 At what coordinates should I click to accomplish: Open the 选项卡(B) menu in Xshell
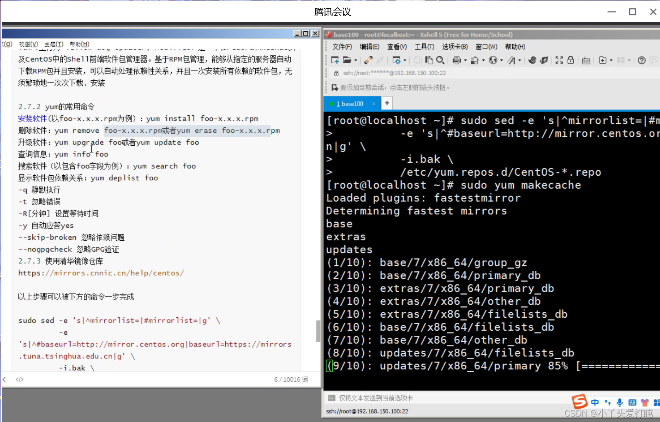click(x=455, y=47)
